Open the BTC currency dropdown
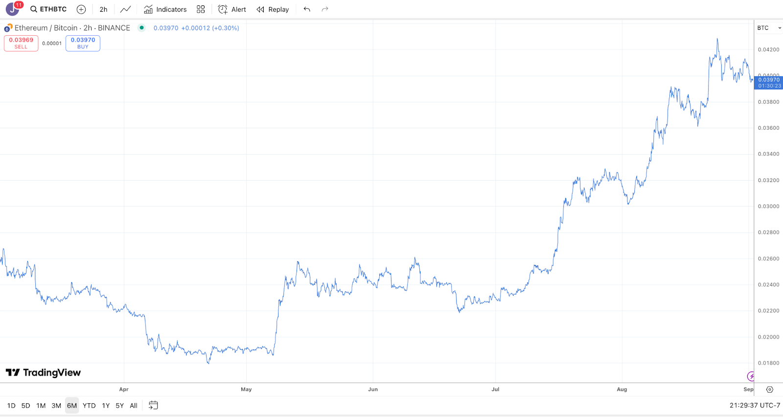The height and width of the screenshot is (417, 783). (x=769, y=28)
